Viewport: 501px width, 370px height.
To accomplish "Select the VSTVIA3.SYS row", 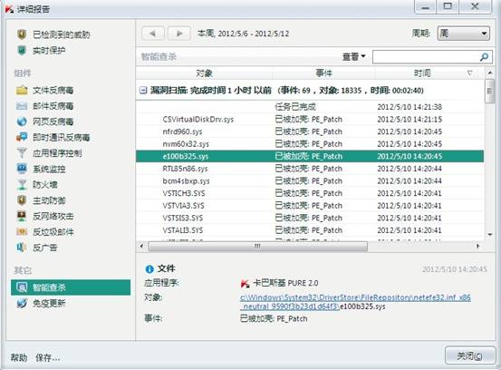I will pos(310,206).
